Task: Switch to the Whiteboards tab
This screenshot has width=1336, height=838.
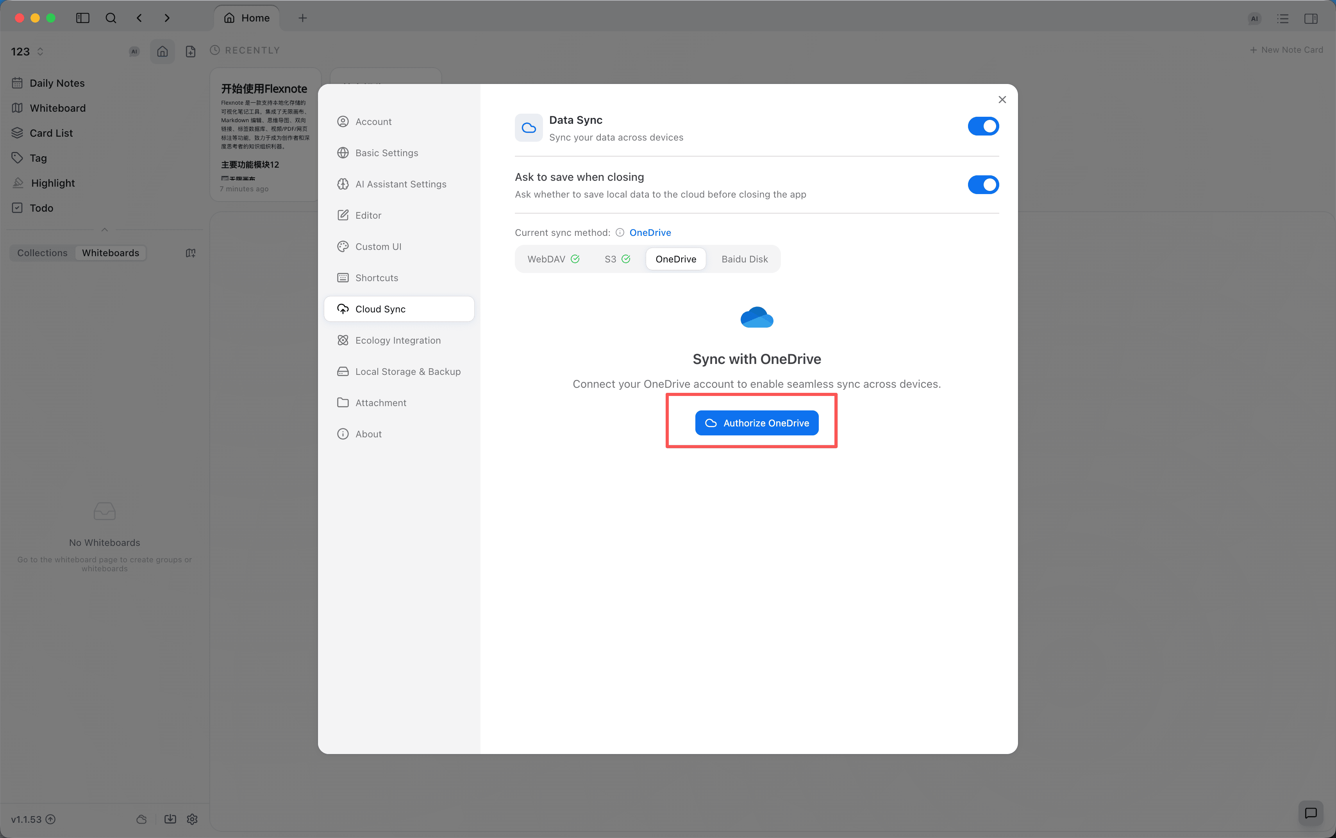Action: click(x=110, y=253)
